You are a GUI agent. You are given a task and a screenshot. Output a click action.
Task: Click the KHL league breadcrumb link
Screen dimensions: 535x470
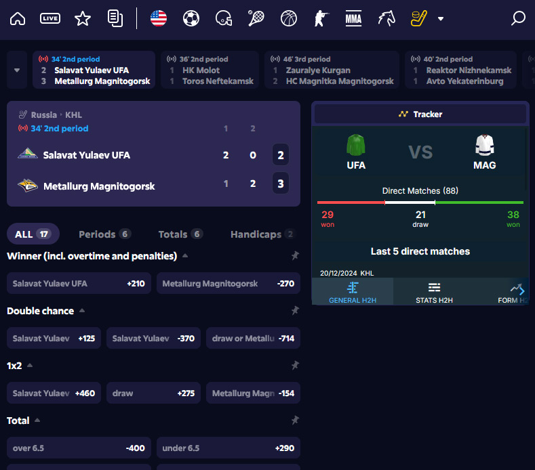click(x=73, y=115)
